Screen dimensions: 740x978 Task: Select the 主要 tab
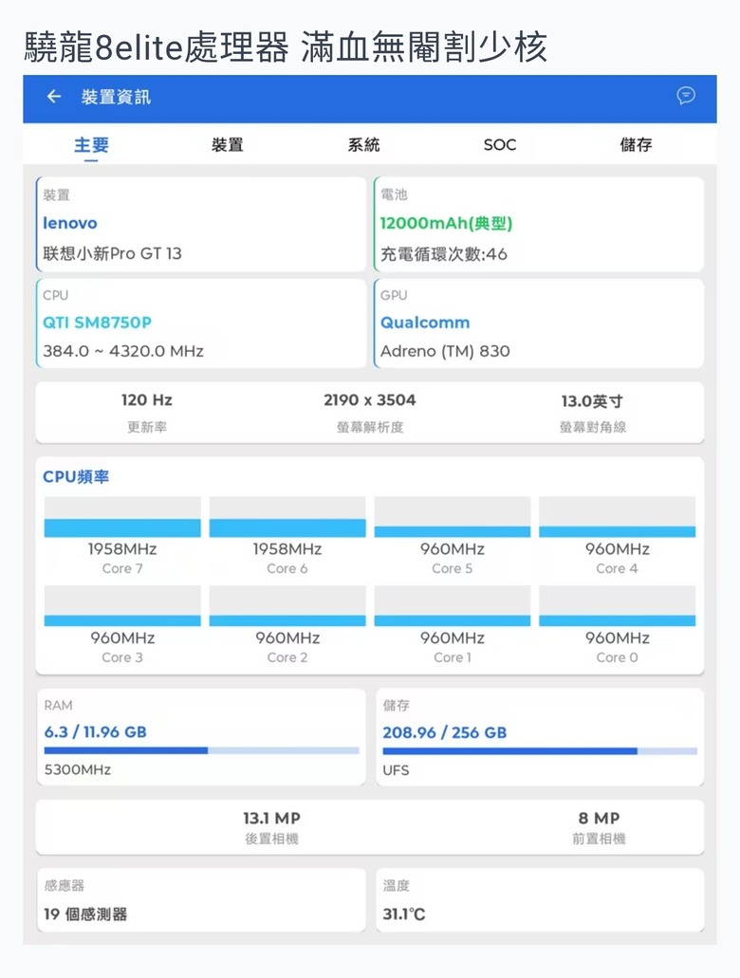91,145
